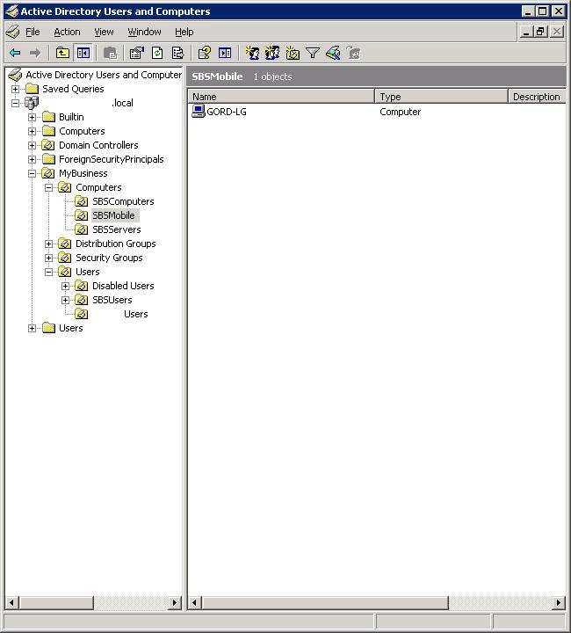This screenshot has width=571, height=633.
Task: Click the Help toolbar icon
Action: pyautogui.click(x=205, y=53)
